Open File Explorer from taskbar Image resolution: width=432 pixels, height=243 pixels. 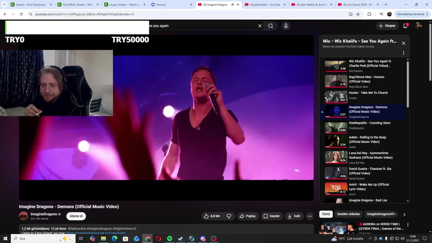pos(103,239)
